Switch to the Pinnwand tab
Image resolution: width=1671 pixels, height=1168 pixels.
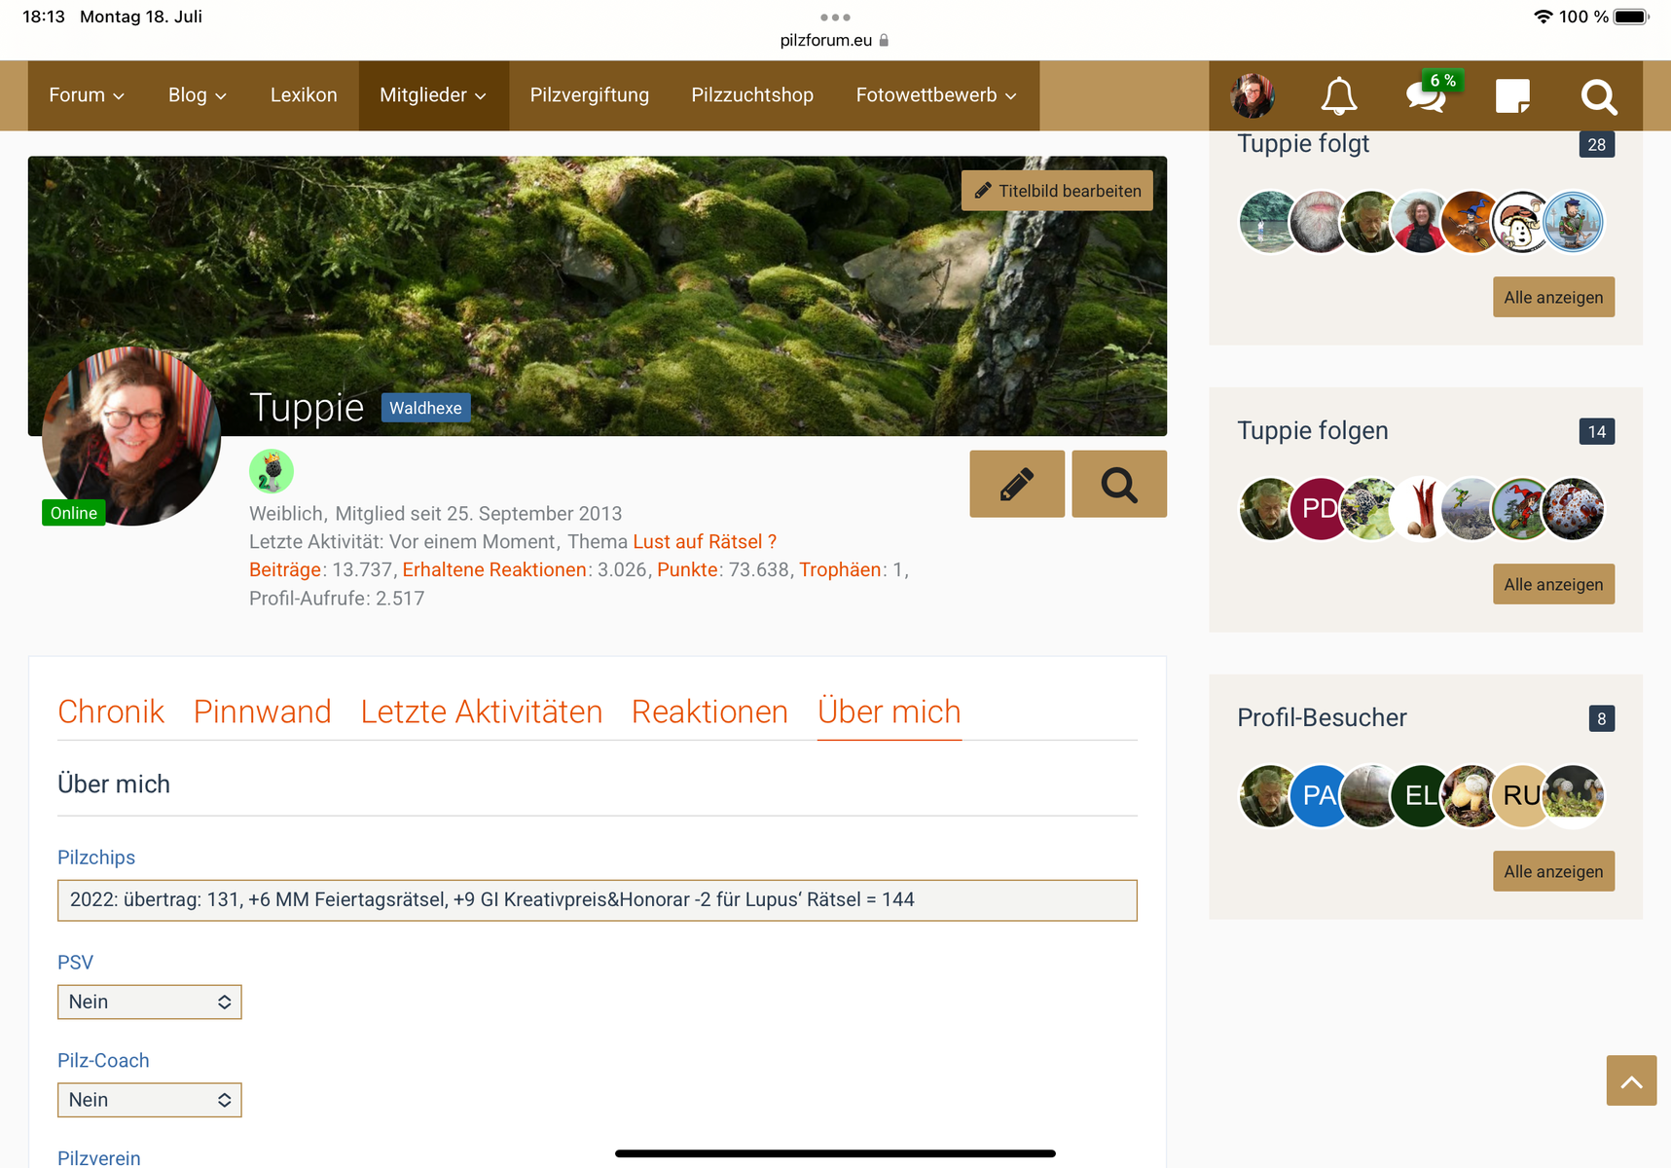(x=262, y=712)
